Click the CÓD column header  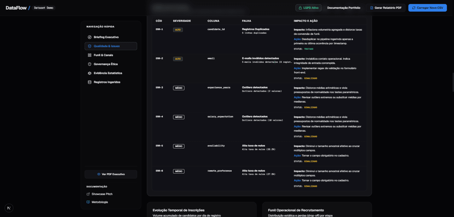[159, 21]
